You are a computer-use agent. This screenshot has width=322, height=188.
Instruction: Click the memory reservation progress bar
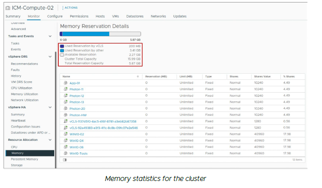pos(100,34)
